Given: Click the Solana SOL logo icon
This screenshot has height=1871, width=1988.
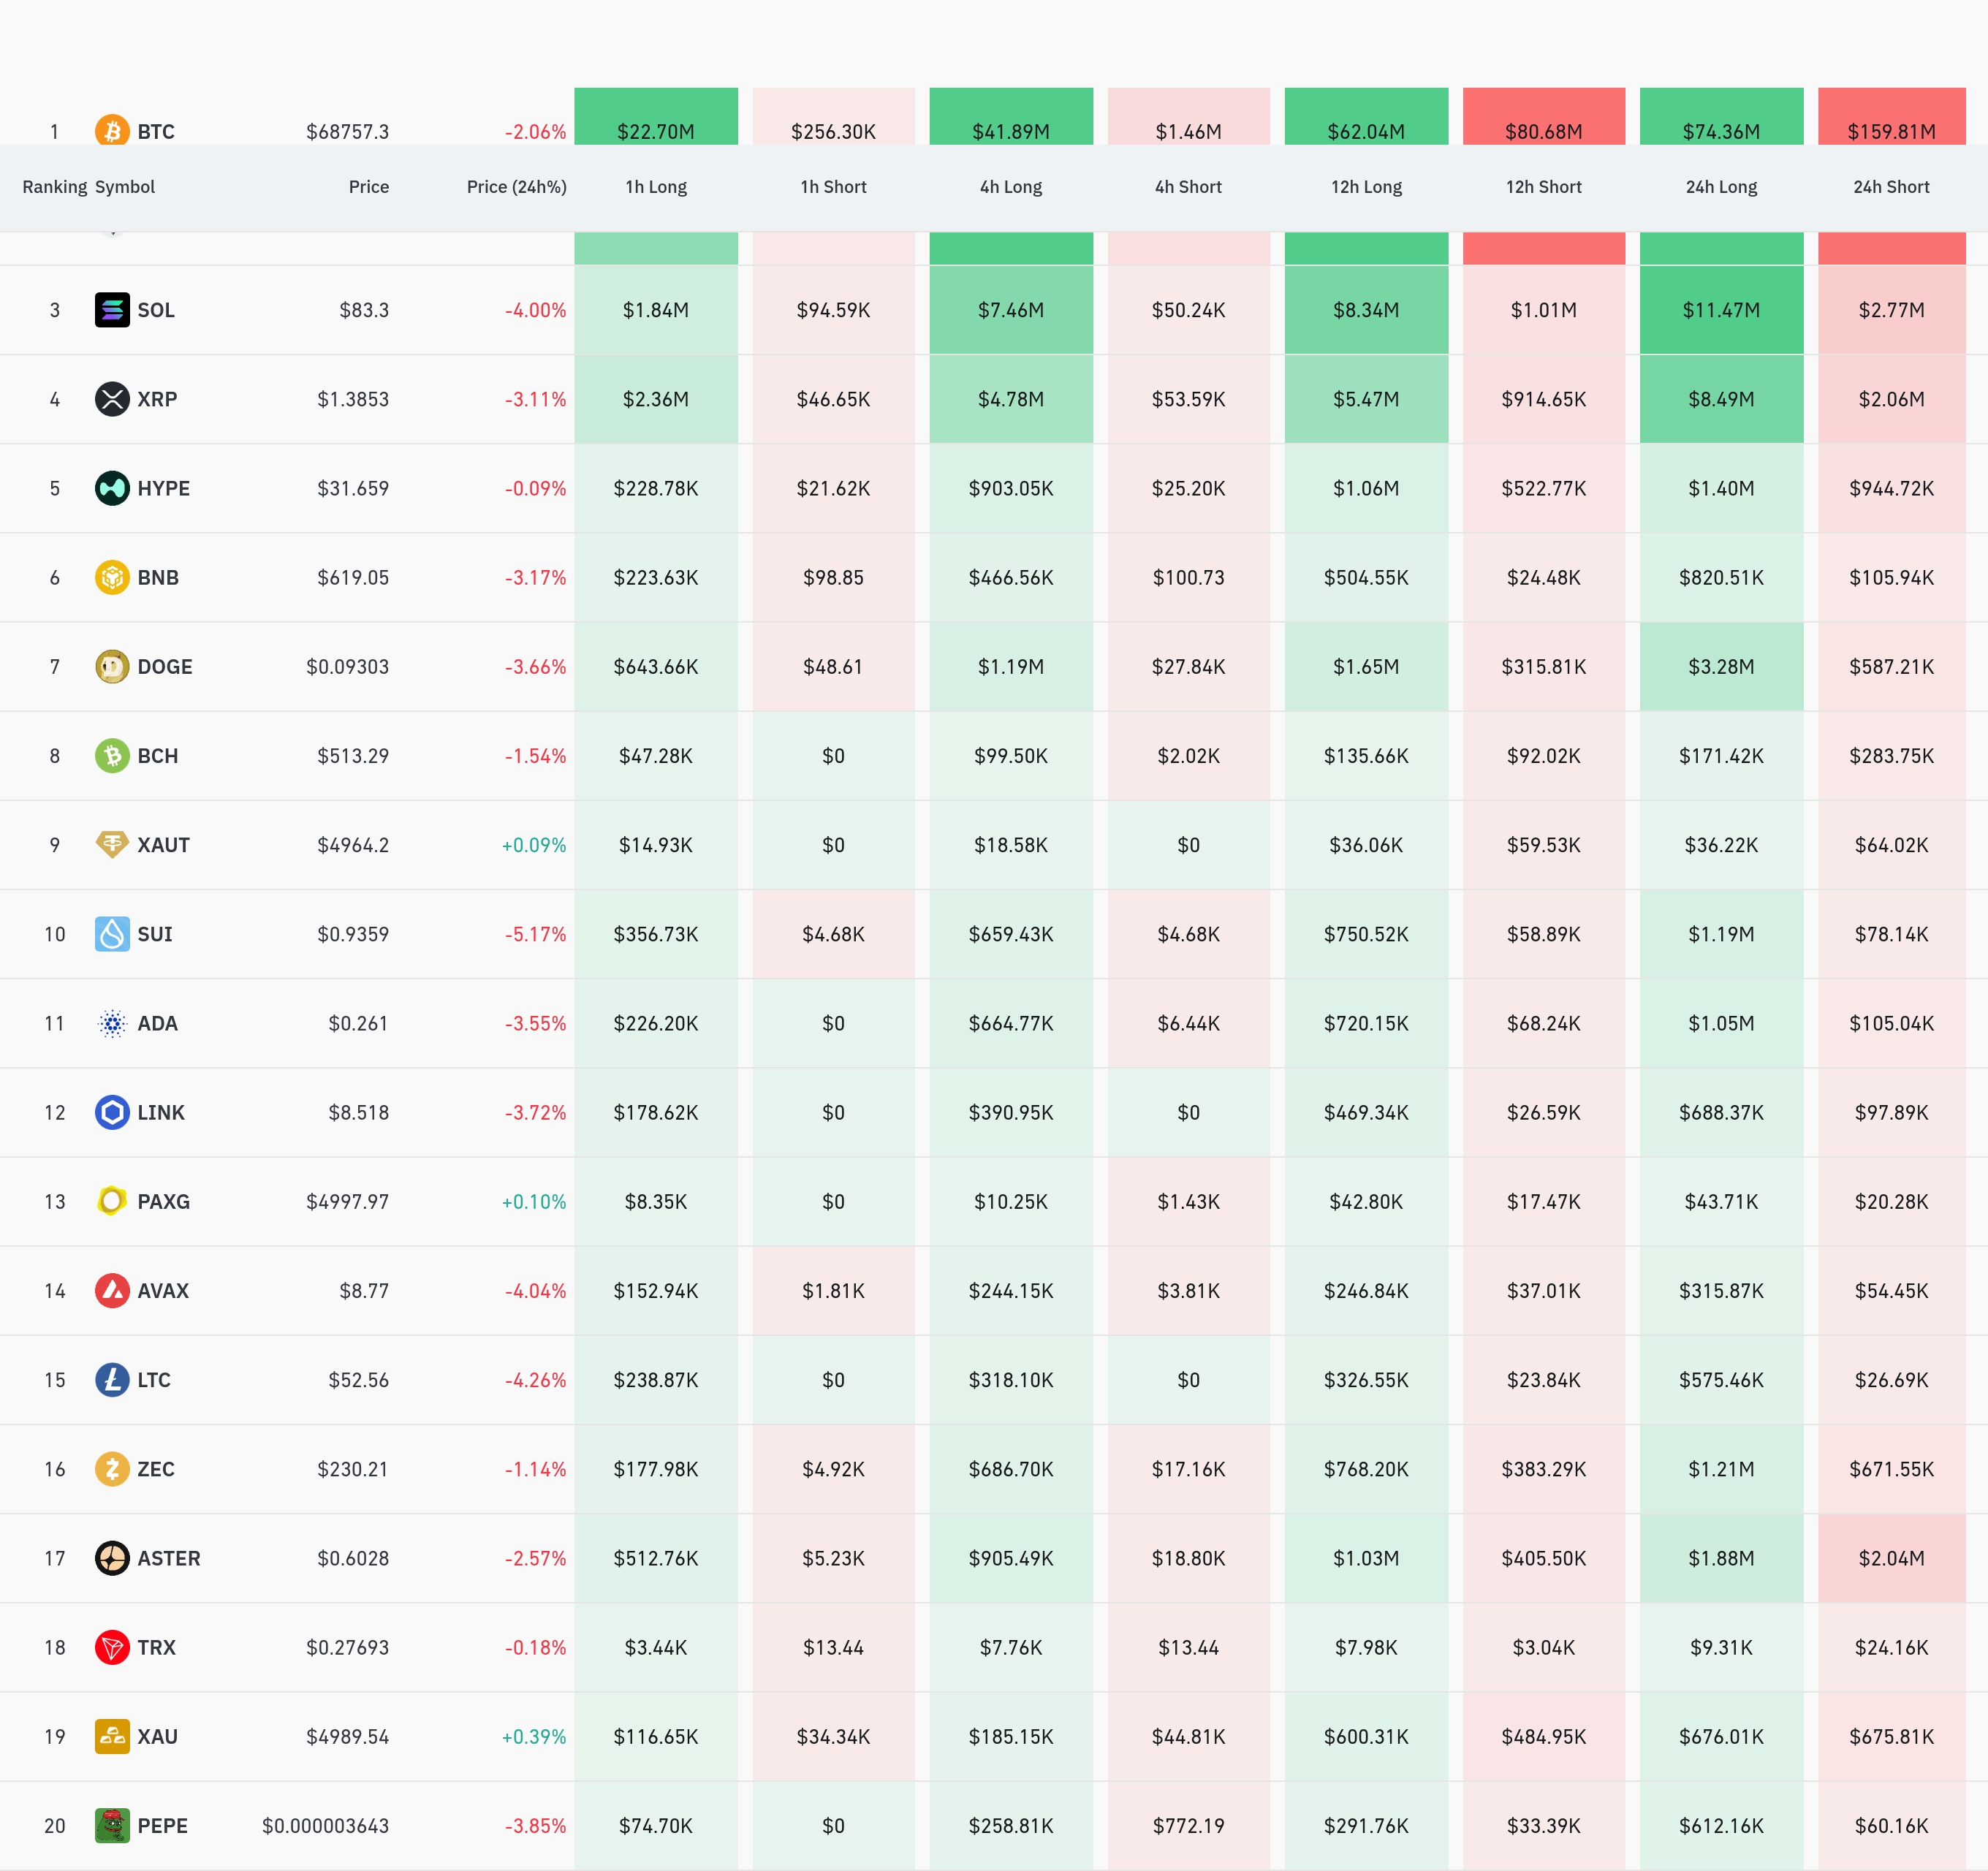Looking at the screenshot, I should click(112, 310).
